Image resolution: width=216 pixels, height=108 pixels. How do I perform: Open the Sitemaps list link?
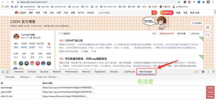coord(10,77)
